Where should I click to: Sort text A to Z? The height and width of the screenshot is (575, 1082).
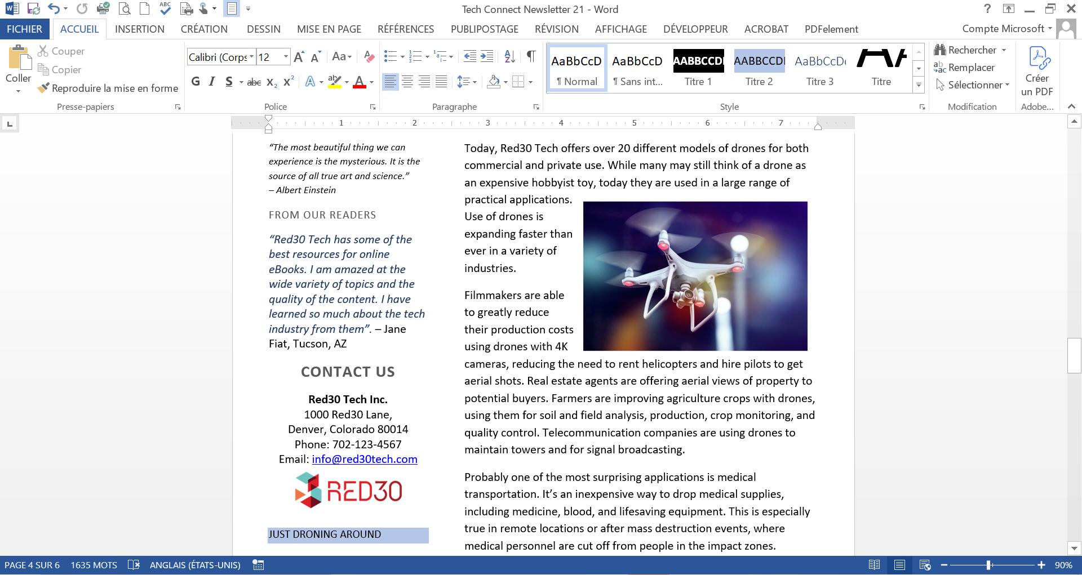click(x=509, y=56)
